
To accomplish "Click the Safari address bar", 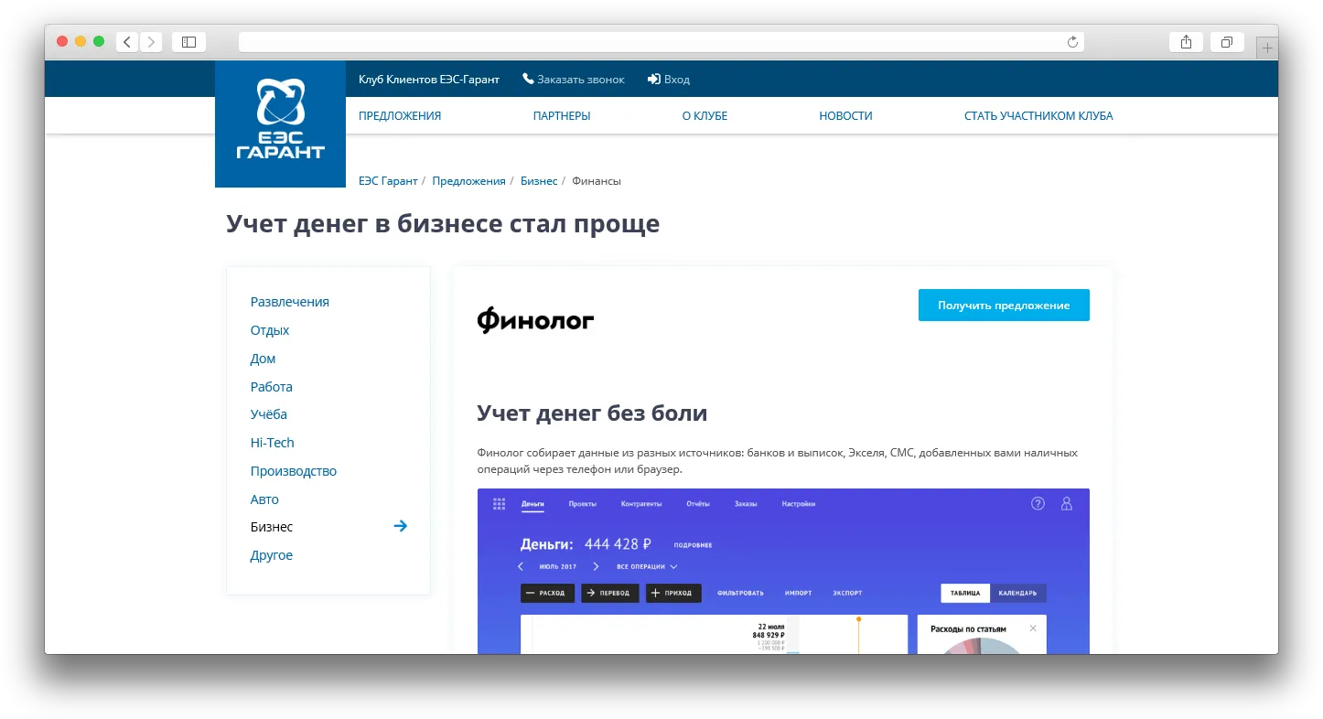I will click(661, 42).
